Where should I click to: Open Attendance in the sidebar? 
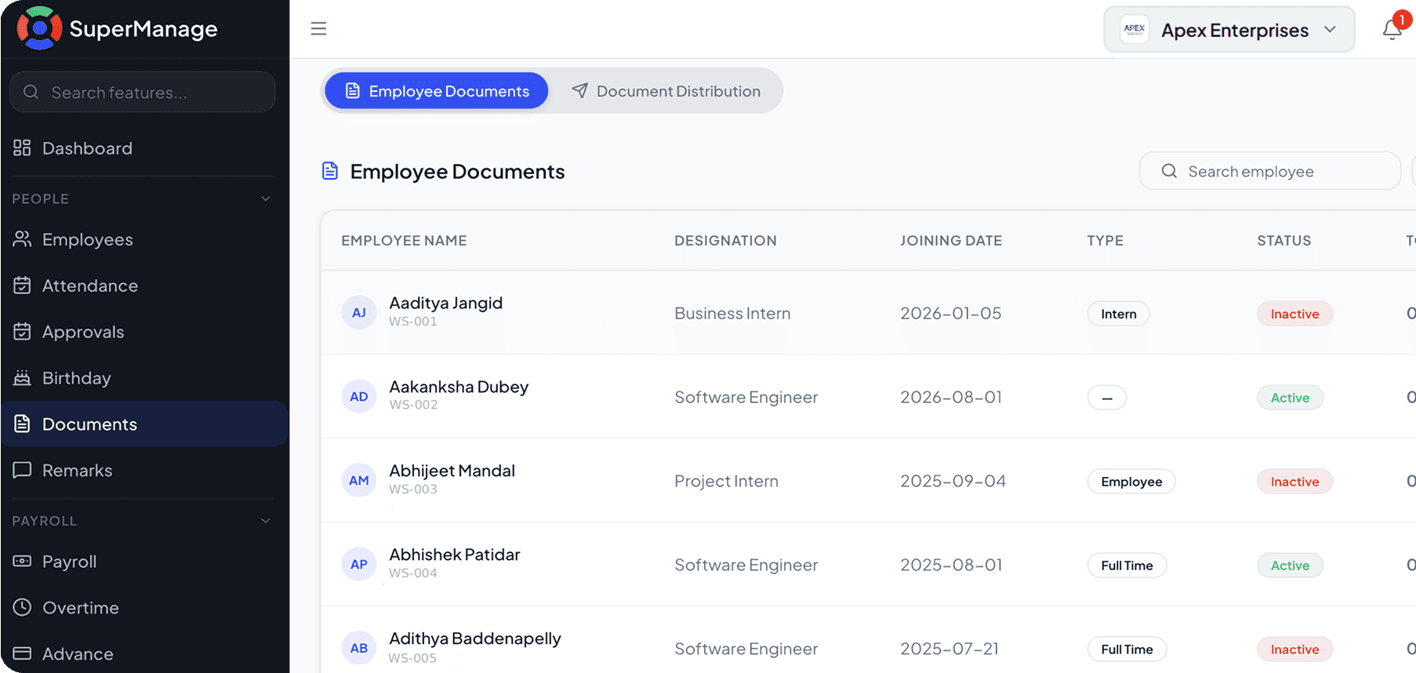[144, 286]
